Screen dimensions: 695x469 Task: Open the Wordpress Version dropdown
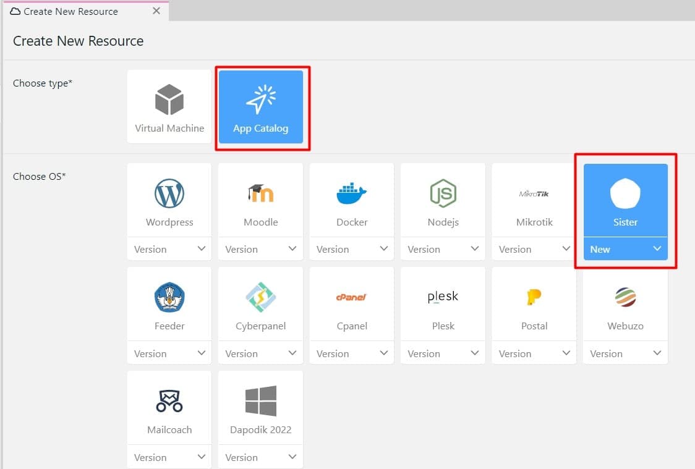(x=169, y=249)
